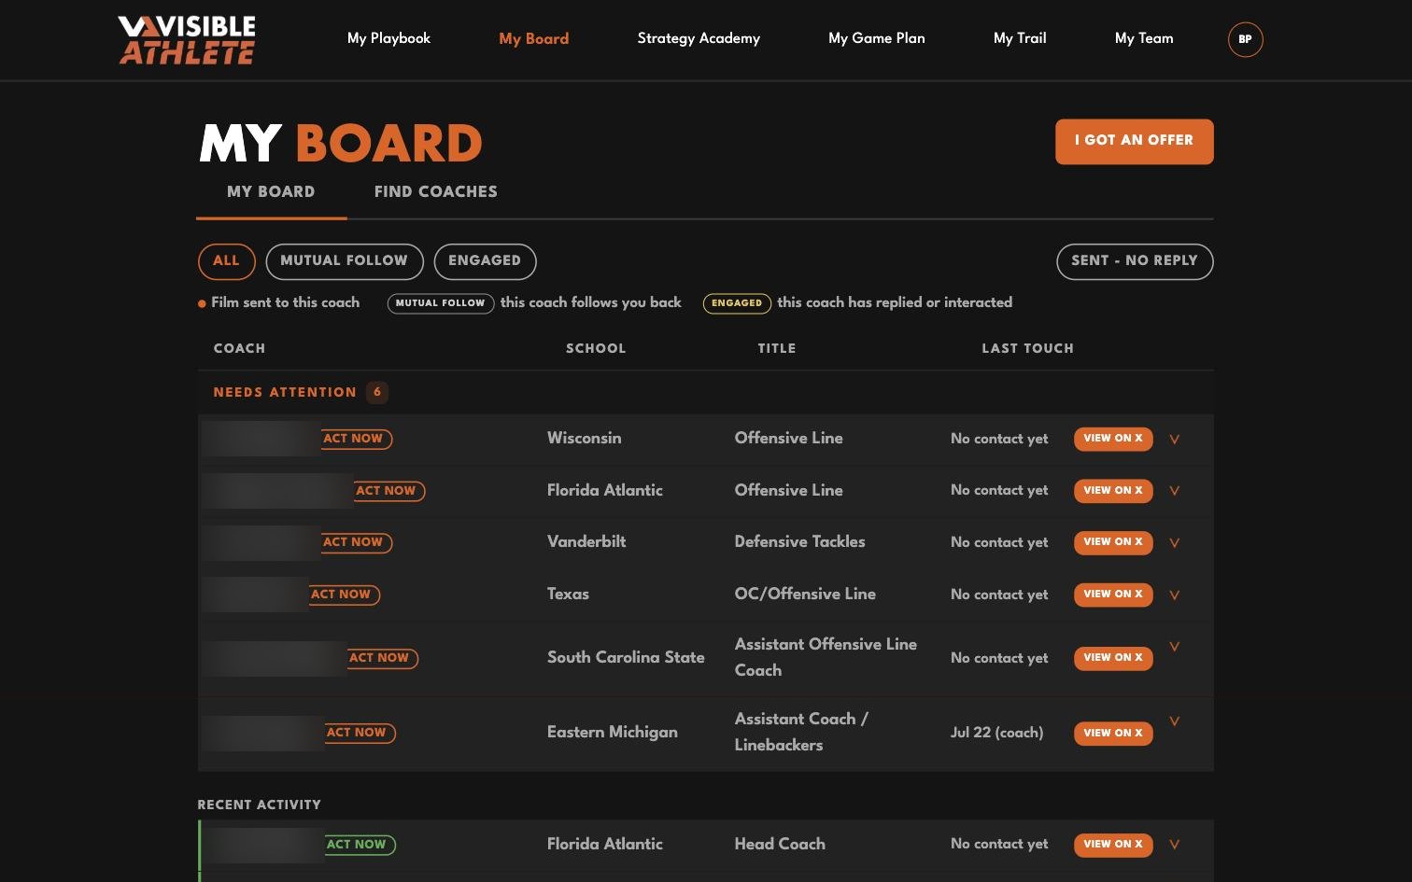The width and height of the screenshot is (1412, 882).
Task: Click the Recent Activity section heading
Action: click(260, 805)
